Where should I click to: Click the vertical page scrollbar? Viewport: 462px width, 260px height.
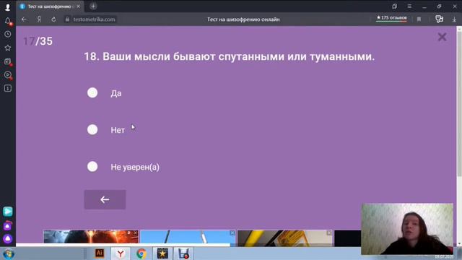point(459,103)
